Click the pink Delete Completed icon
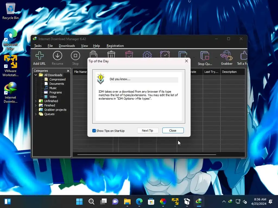Screen dimensions: 278x208 coord(129,54)
